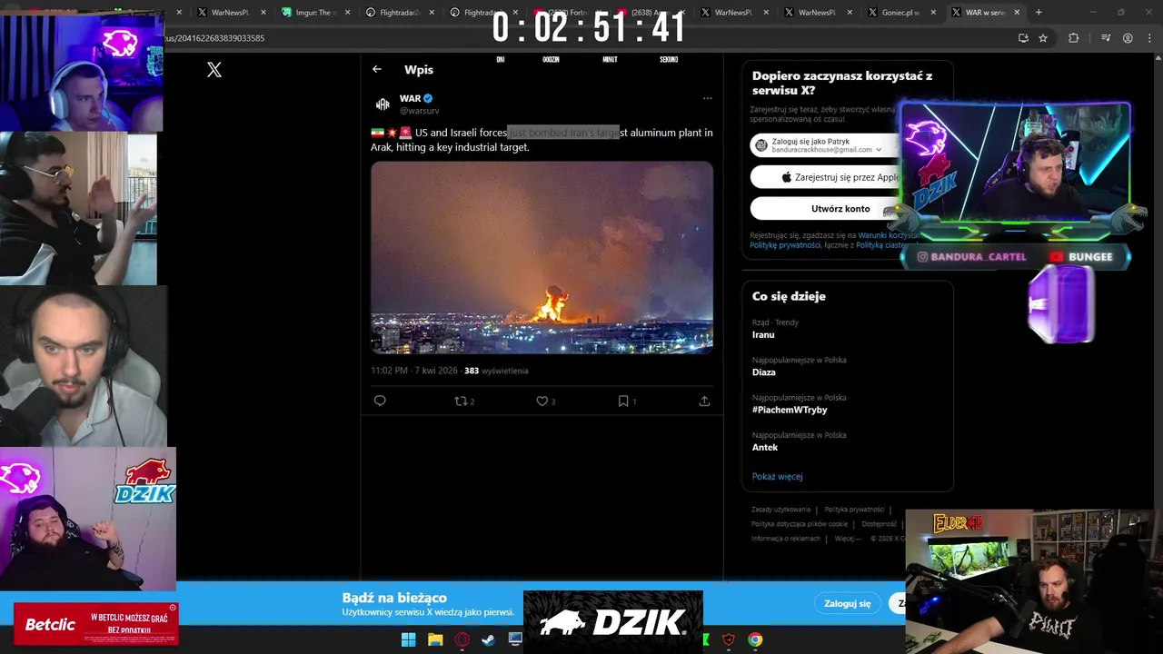Reply to the post using the comment icon
The height and width of the screenshot is (654, 1163).
[x=380, y=401]
